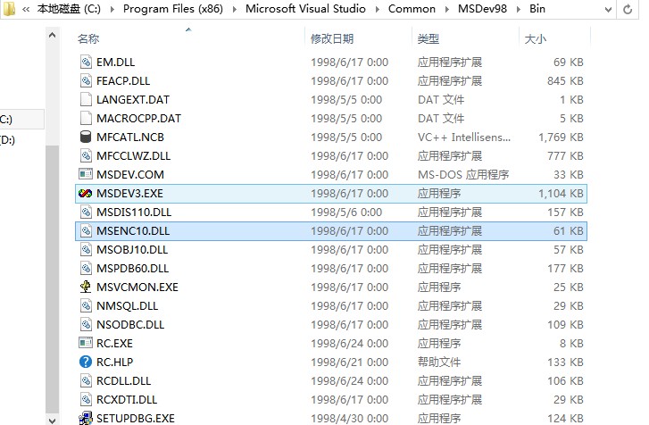Viewport: 649px width, 425px height.
Task: Click the MSENC10.DLL file icon
Action: 86,231
